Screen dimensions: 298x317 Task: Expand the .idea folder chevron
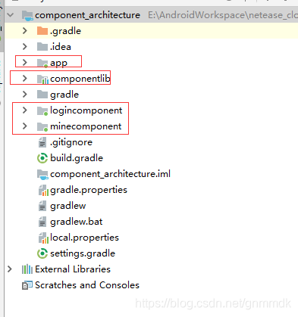pos(25,47)
